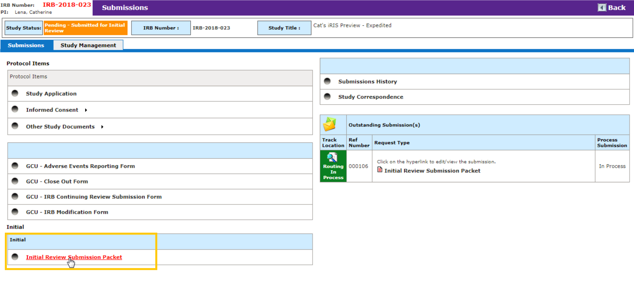View Study Correspondence

tap(371, 97)
